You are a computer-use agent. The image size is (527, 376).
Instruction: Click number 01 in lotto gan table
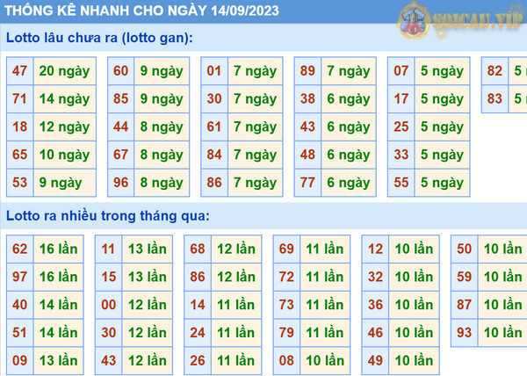point(214,71)
